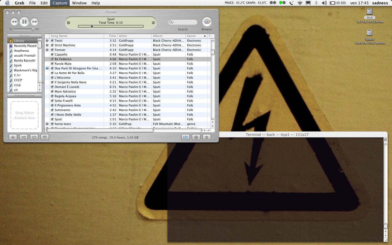
Task: Click song list horizontal scrollbar
Action: click(x=100, y=130)
